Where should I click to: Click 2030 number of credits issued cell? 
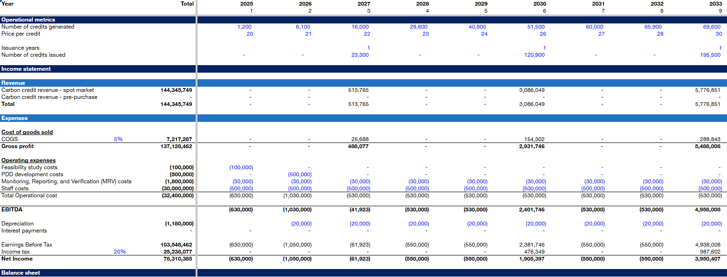[x=534, y=55]
